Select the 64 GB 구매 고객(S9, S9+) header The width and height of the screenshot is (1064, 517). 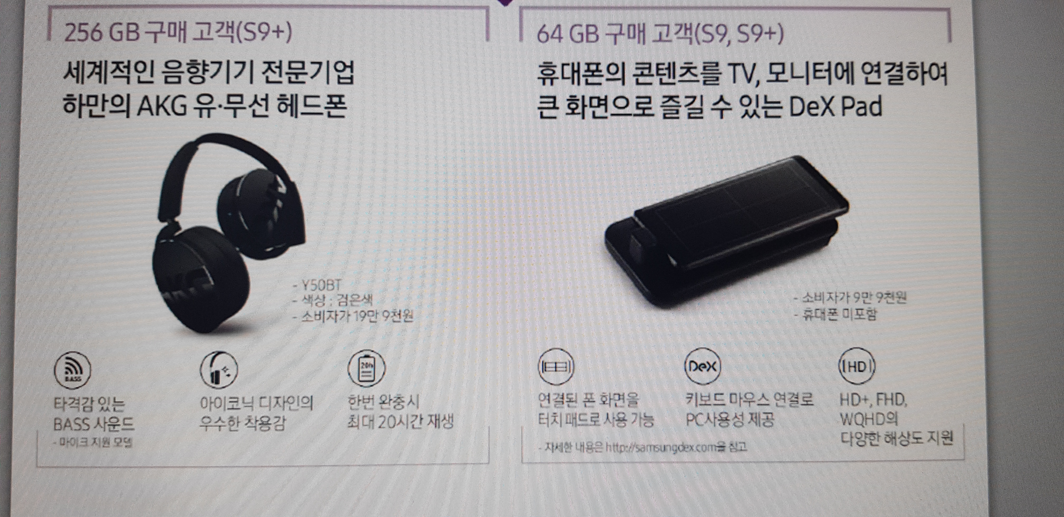(x=660, y=33)
